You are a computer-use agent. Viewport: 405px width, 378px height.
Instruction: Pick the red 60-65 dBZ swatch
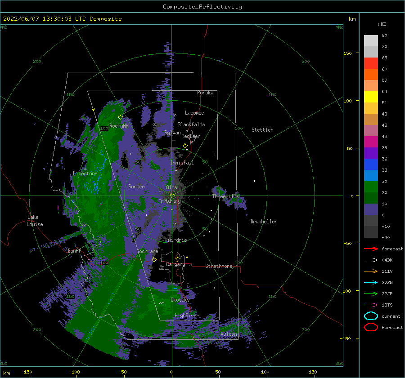(371, 63)
